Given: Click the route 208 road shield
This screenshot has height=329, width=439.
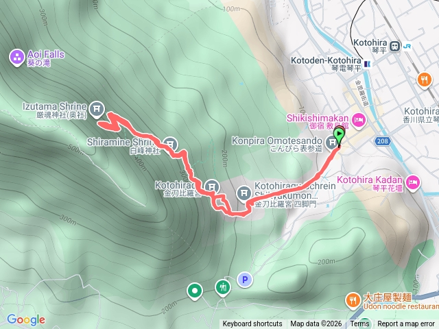Looking at the screenshot, I should point(383,141).
